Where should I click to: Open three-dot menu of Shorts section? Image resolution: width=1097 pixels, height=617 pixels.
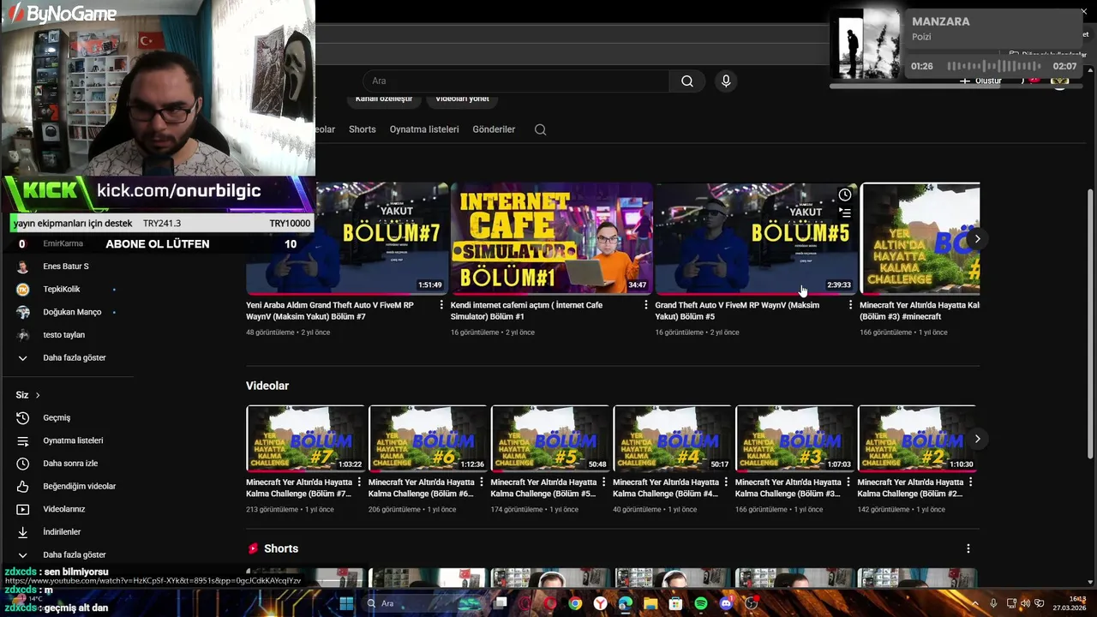coord(968,548)
